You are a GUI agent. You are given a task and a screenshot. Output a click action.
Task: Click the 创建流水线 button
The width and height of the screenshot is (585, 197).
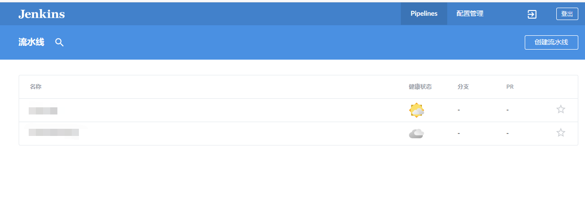coord(551,42)
